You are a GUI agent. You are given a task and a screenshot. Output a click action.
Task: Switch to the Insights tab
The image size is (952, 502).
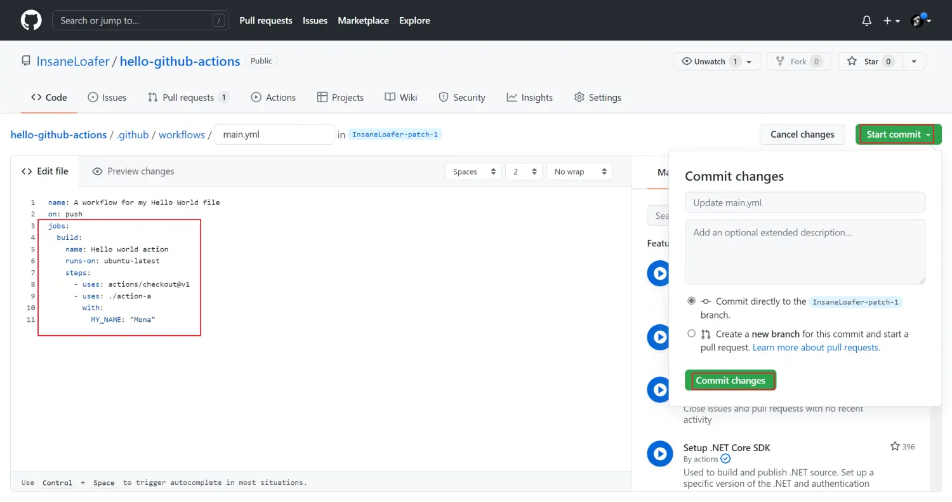[530, 97]
